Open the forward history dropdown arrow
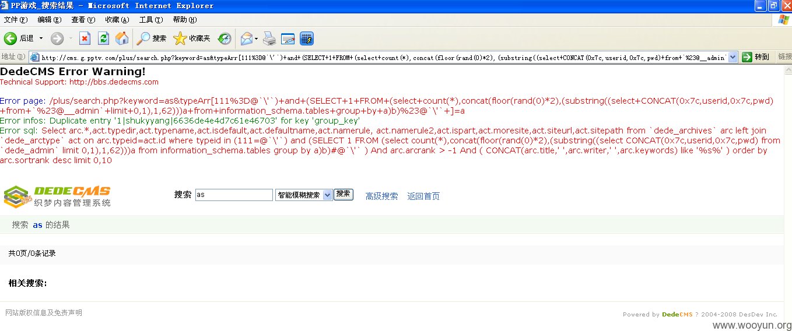 coord(71,38)
